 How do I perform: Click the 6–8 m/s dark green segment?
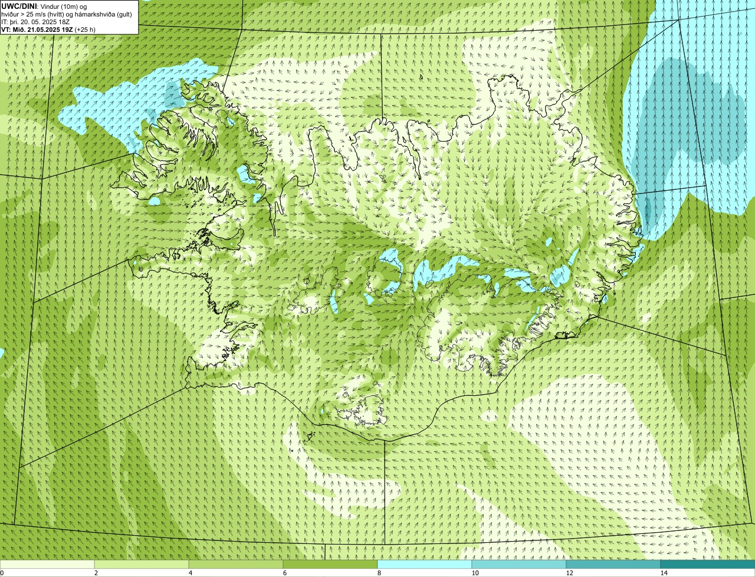(x=330, y=564)
